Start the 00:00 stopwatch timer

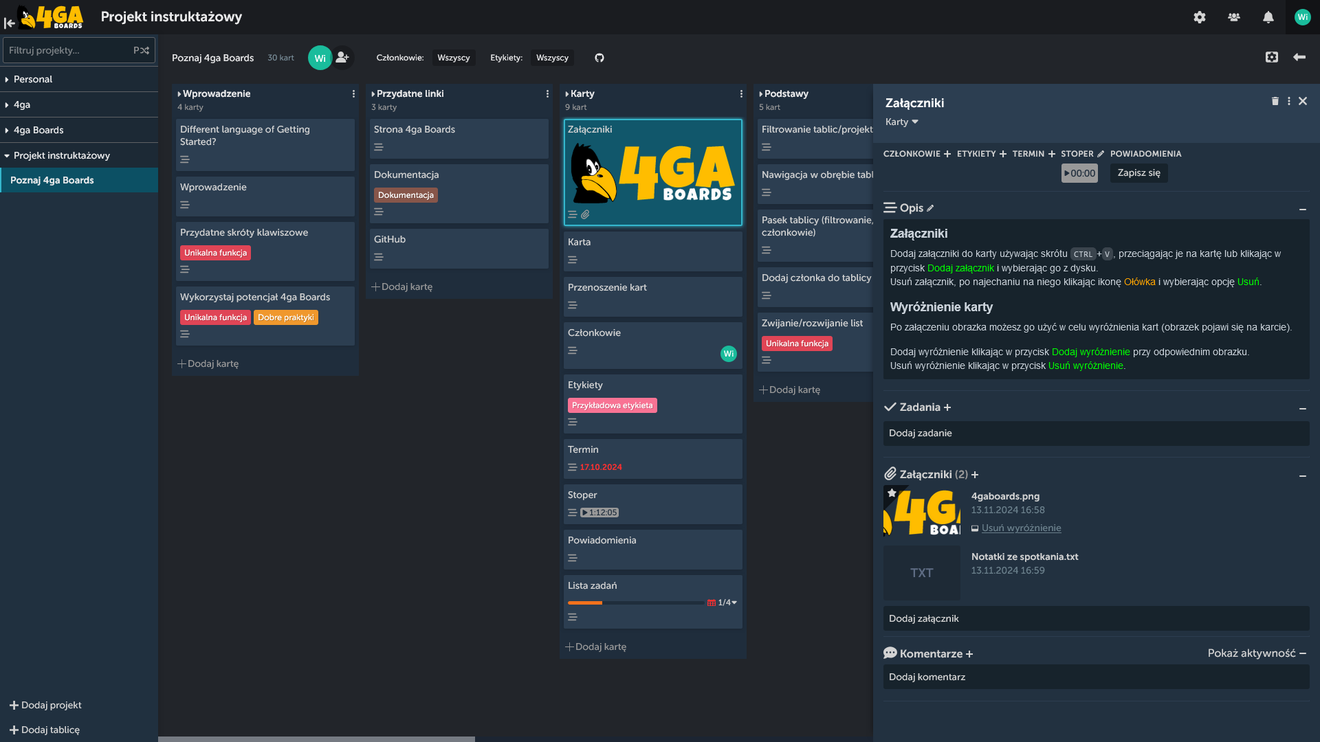pyautogui.click(x=1079, y=173)
